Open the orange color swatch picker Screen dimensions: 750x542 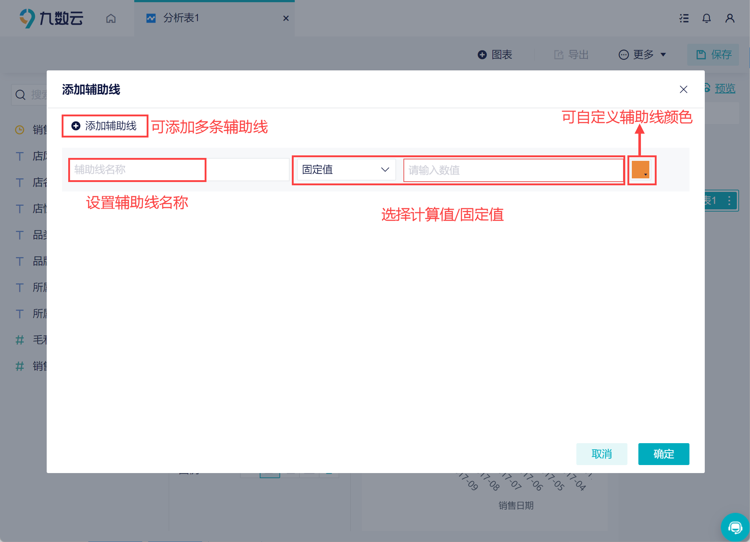(641, 170)
